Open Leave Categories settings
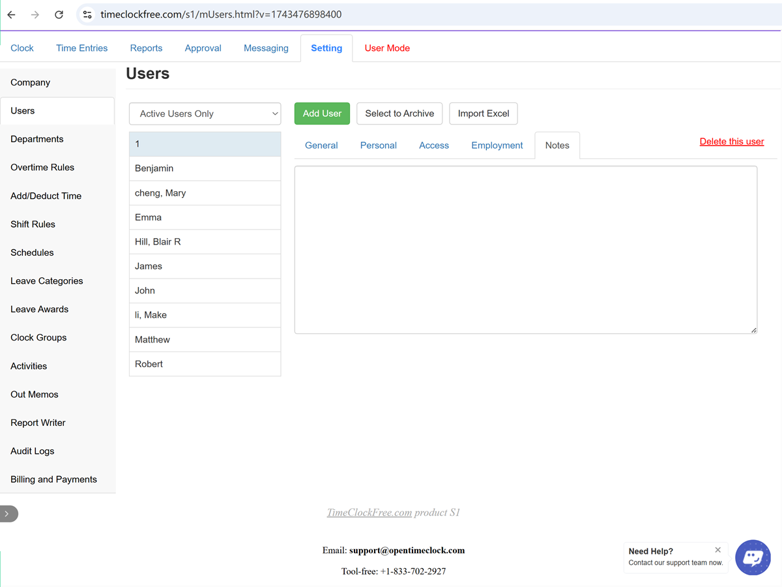 (x=57, y=281)
